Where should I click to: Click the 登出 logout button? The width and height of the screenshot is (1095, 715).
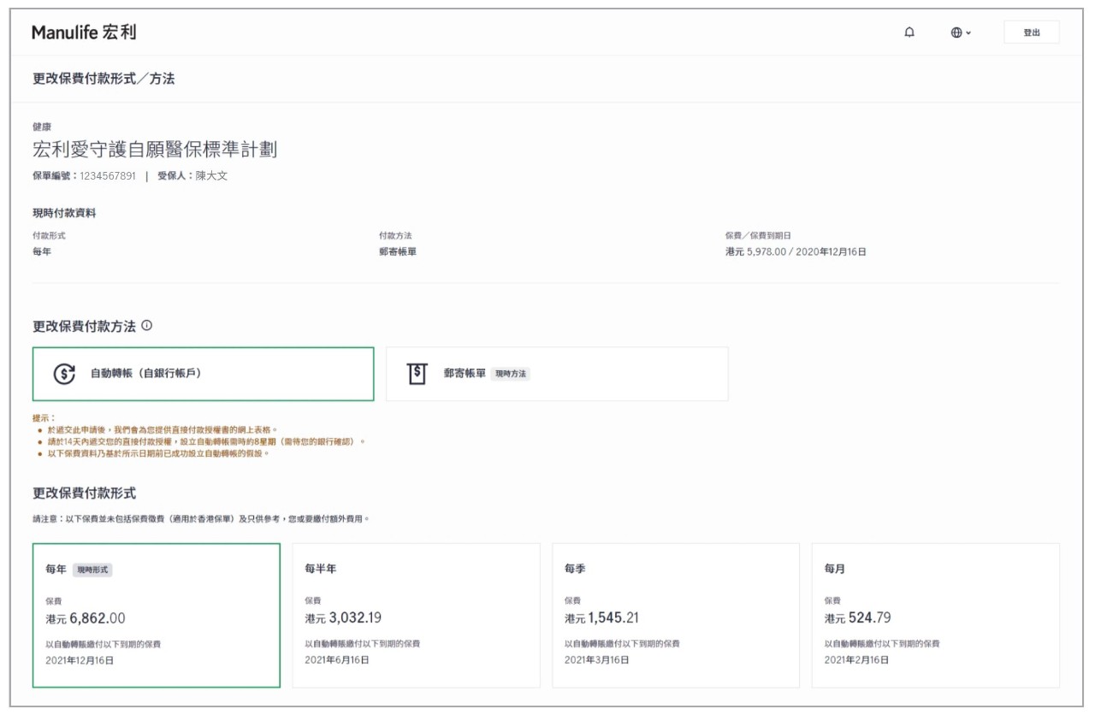1032,32
